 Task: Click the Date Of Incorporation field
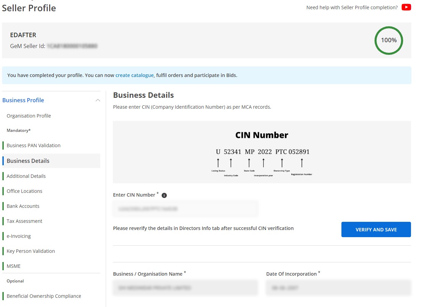(338, 287)
